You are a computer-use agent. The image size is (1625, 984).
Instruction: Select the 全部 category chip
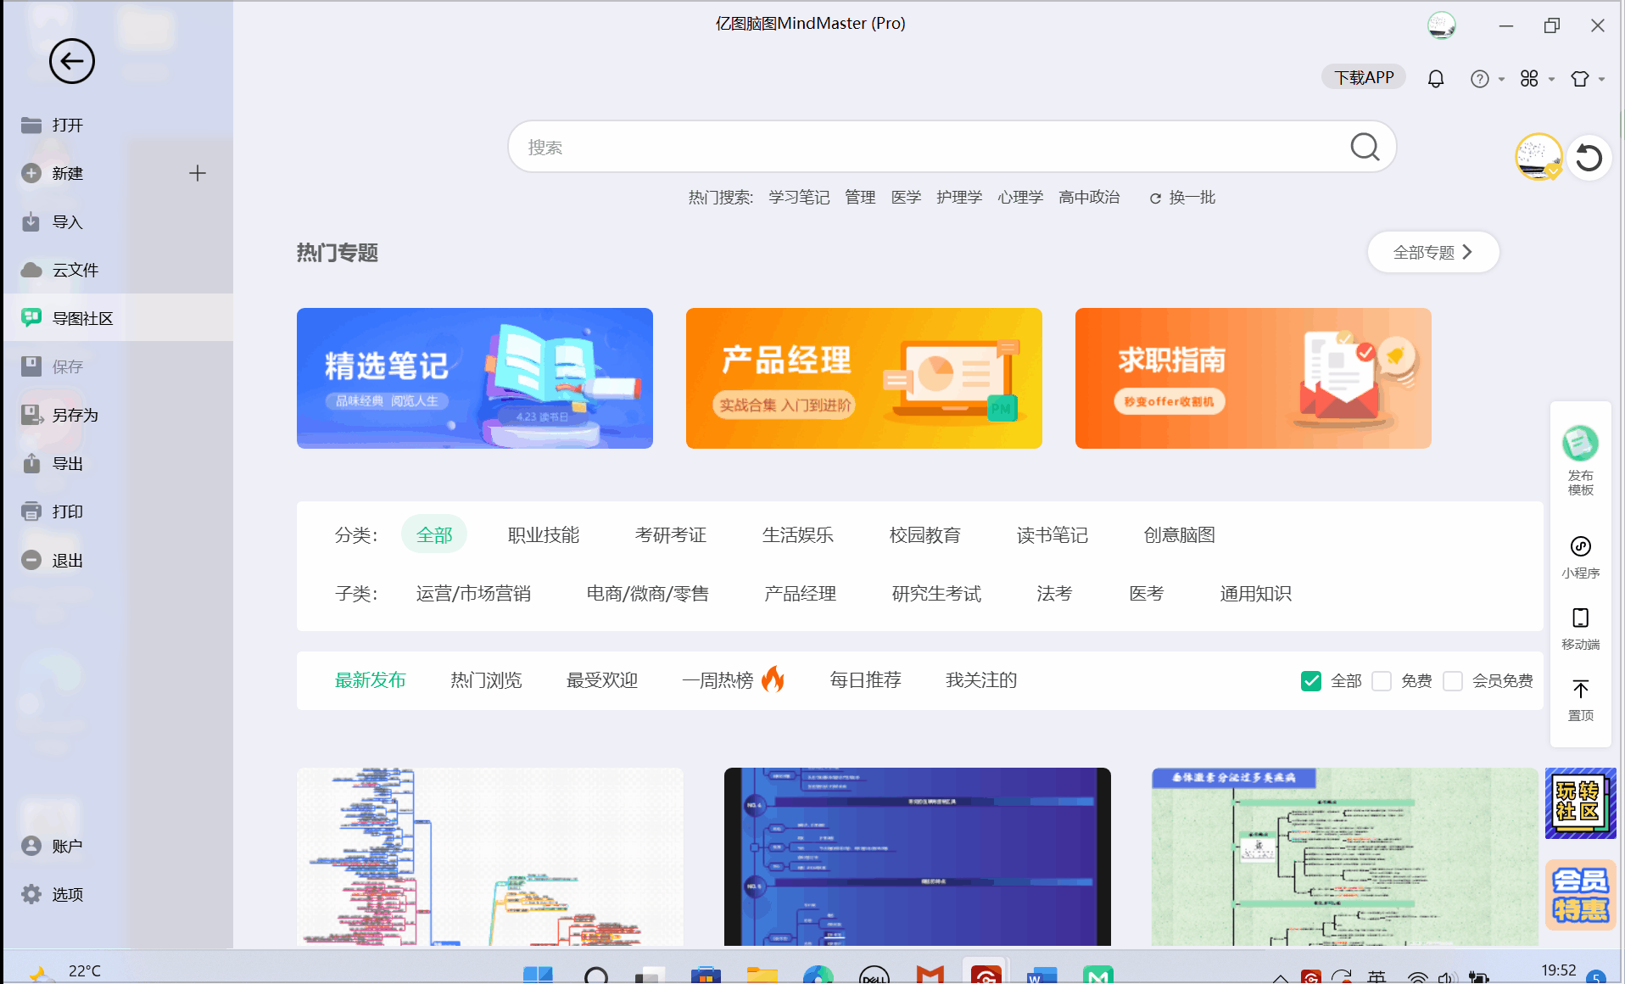pyautogui.click(x=434, y=534)
